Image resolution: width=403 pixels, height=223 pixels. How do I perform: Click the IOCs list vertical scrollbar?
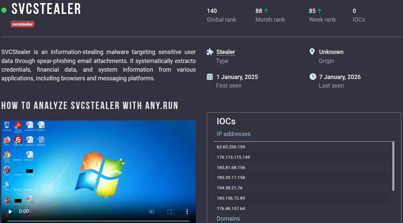(x=393, y=166)
